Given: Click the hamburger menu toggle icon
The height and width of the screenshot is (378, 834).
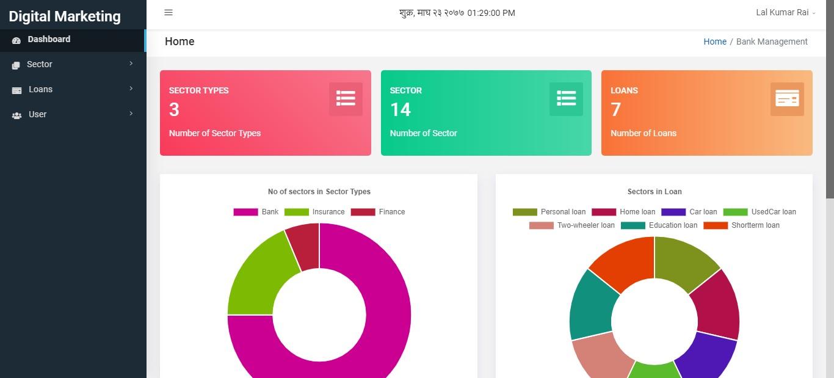Looking at the screenshot, I should tap(169, 13).
